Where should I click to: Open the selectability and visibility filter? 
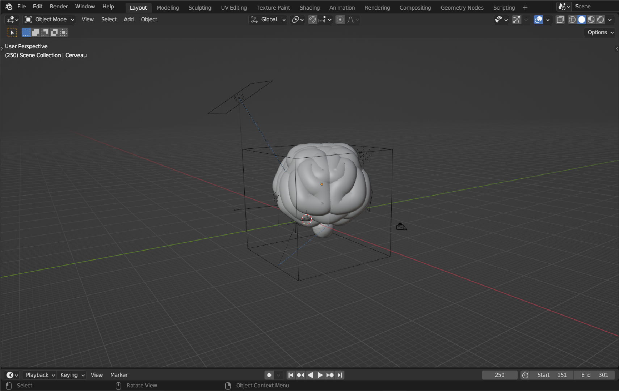(501, 20)
